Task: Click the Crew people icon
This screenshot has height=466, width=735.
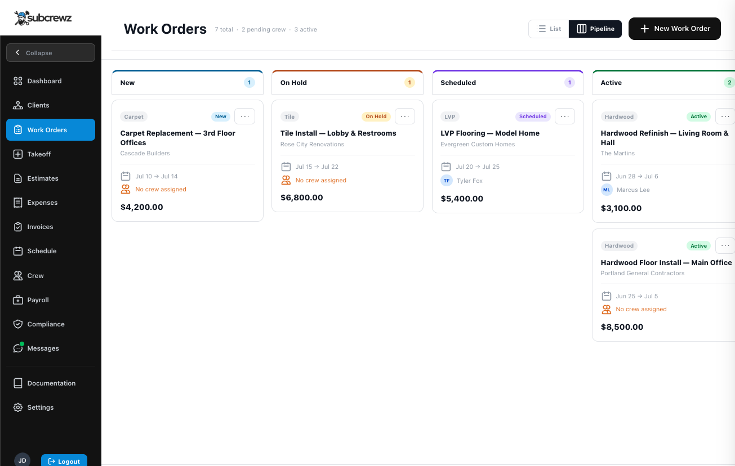Action: (18, 276)
